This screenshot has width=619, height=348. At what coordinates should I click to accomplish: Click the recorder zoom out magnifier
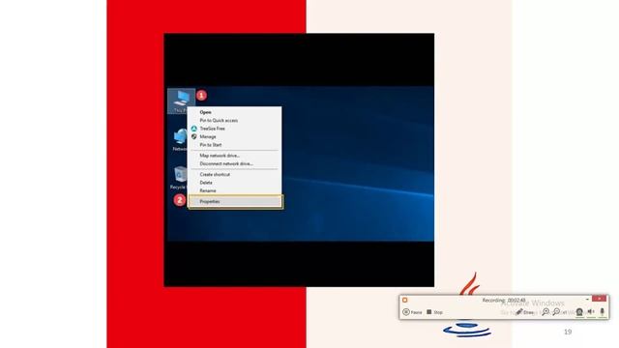(x=556, y=312)
